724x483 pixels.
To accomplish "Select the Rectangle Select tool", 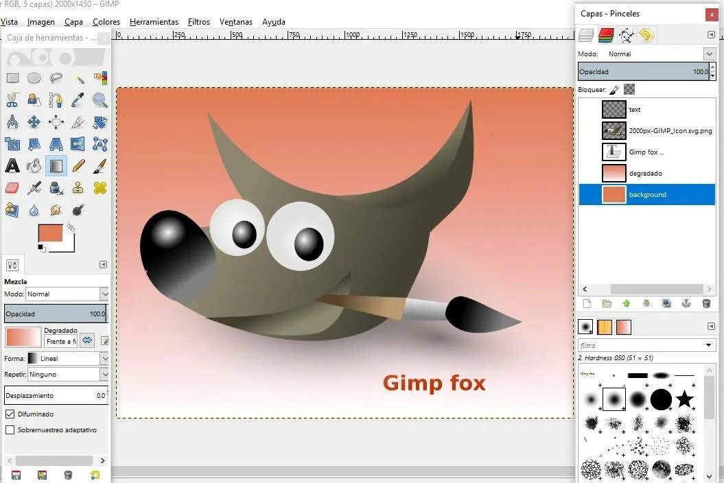I will coord(12,78).
